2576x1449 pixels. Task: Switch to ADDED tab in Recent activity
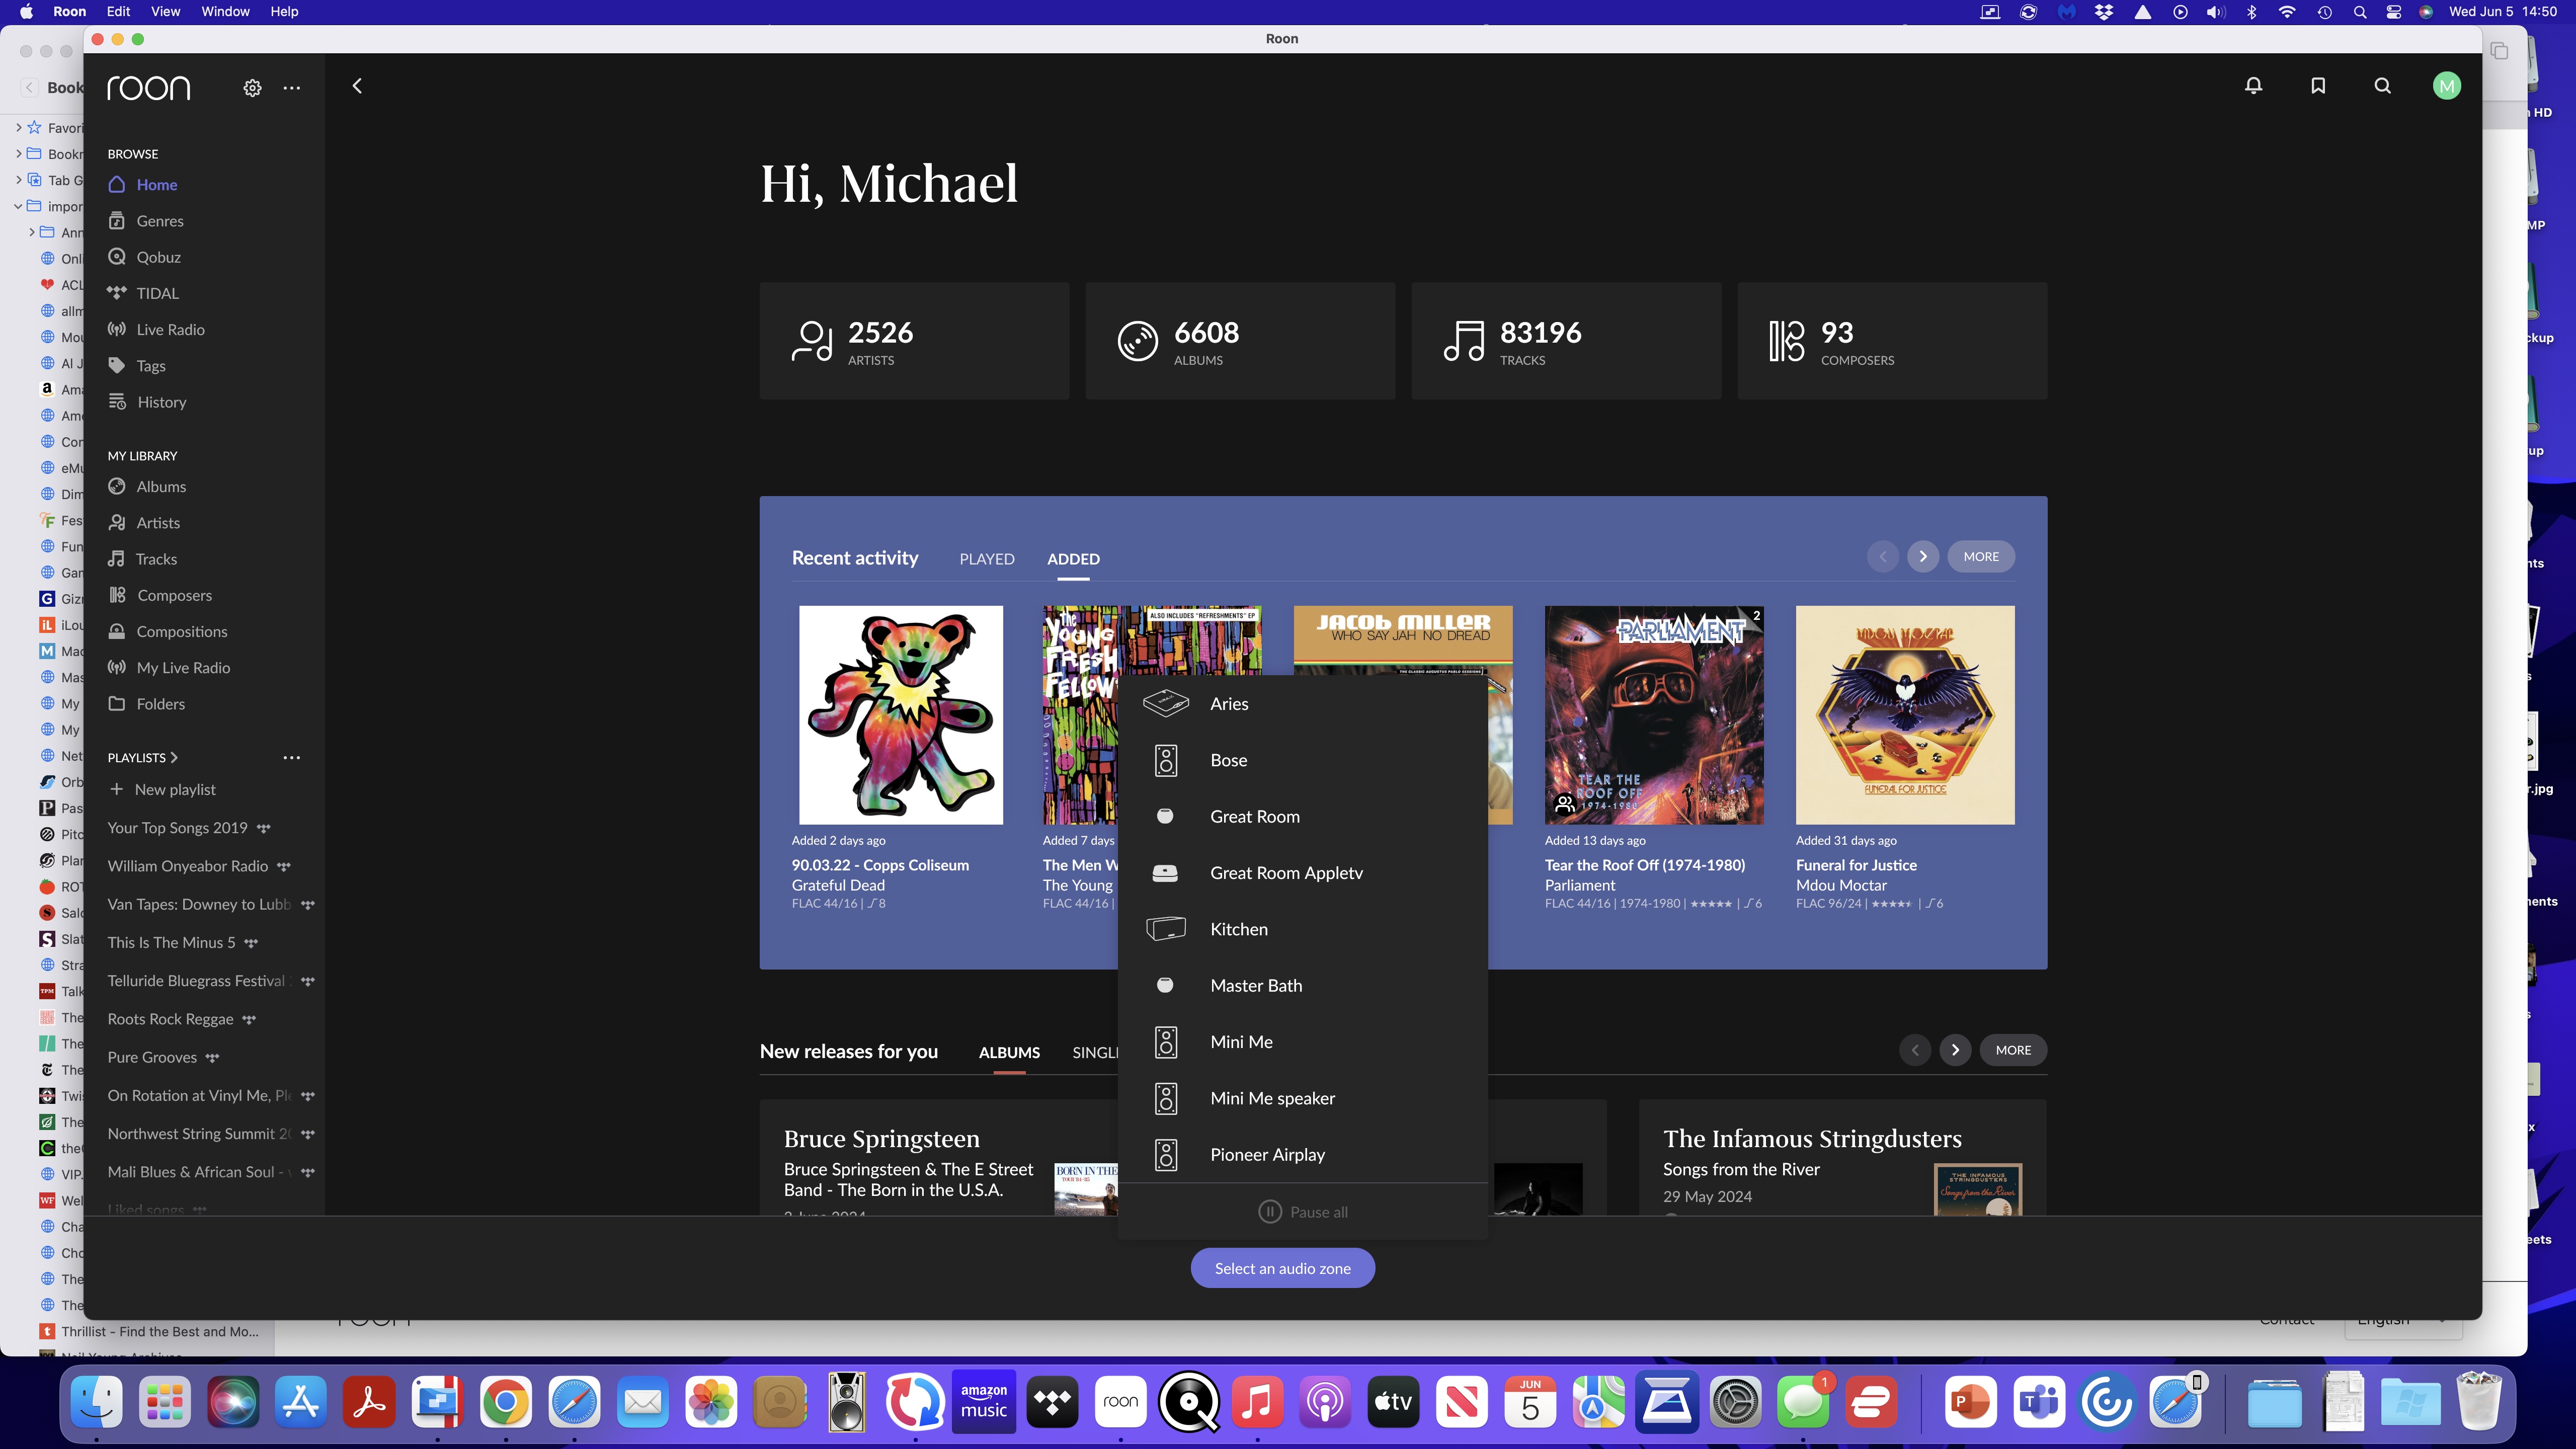coord(1073,559)
